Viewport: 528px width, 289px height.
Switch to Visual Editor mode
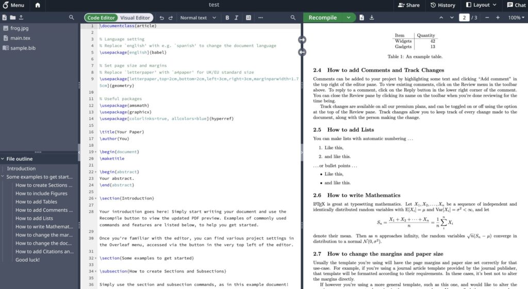[135, 18]
